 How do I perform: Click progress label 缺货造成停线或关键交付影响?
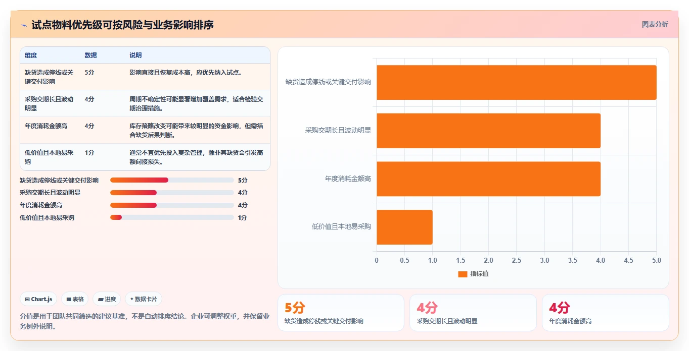pyautogui.click(x=59, y=180)
